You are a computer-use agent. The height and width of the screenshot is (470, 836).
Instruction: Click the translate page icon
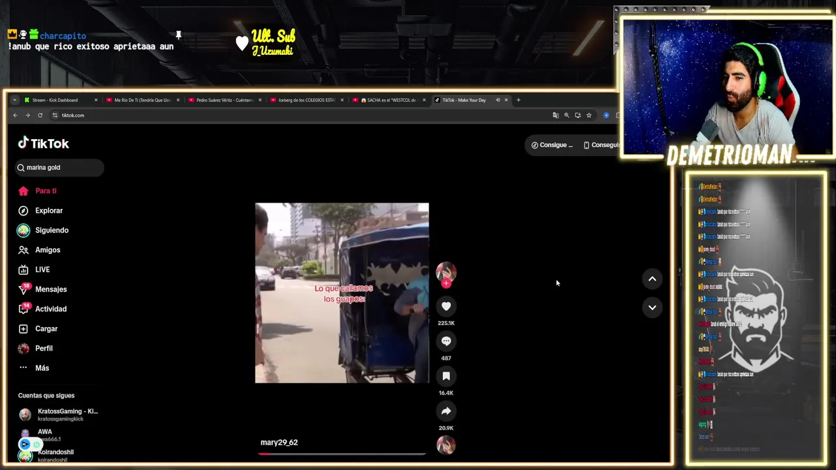click(x=556, y=116)
